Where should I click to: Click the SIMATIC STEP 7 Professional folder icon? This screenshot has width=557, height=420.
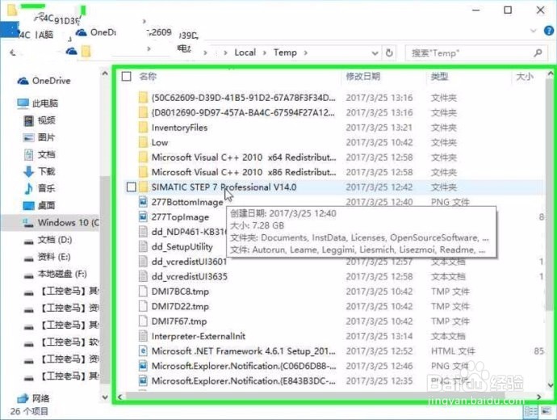tap(143, 187)
